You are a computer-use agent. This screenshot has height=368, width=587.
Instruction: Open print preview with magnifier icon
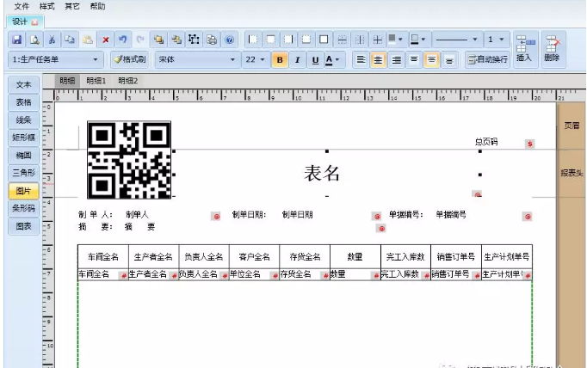click(x=34, y=40)
